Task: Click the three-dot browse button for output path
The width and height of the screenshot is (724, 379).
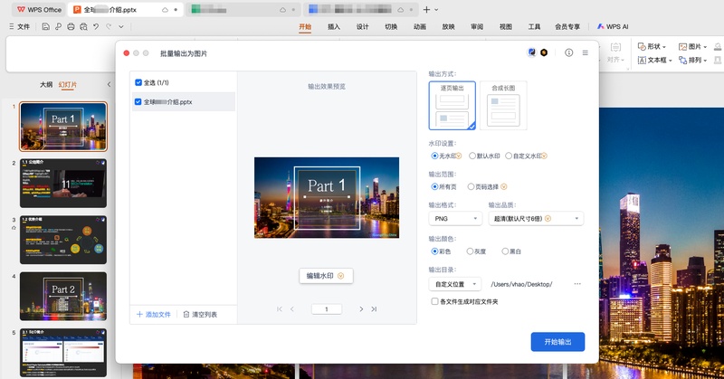Action: coord(577,284)
